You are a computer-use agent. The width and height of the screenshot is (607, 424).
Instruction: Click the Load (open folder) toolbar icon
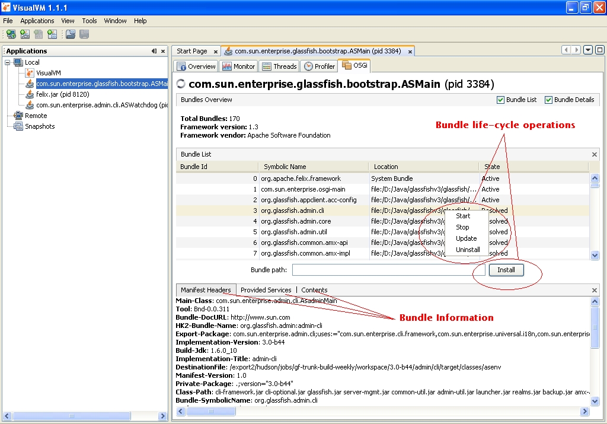71,34
